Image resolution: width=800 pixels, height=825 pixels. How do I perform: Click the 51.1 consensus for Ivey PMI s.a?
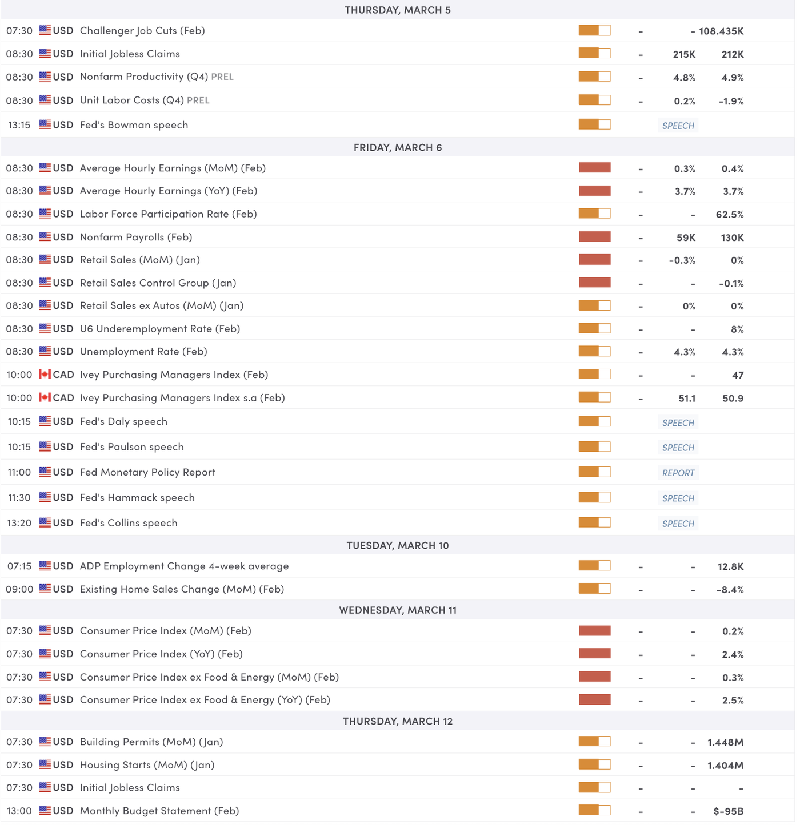[x=687, y=399]
